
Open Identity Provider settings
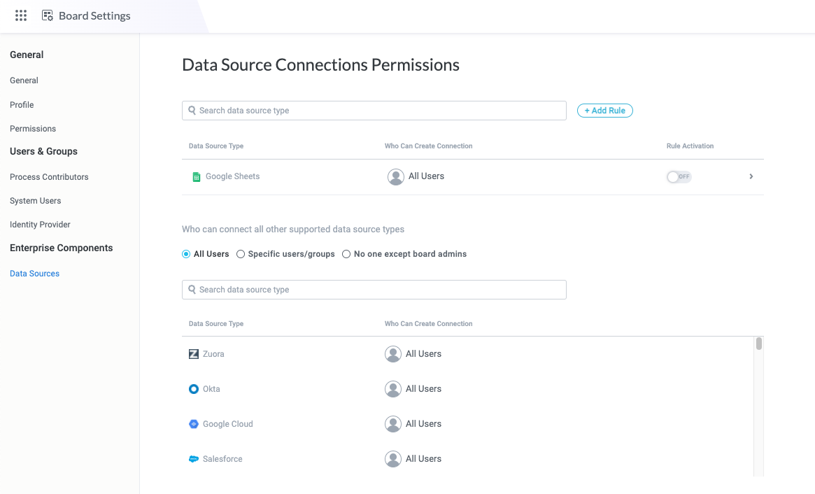(40, 224)
